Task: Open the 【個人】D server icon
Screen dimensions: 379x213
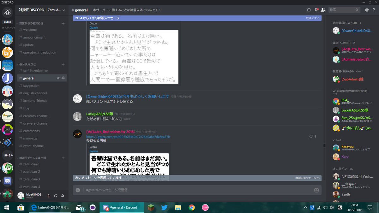Action: [7, 155]
